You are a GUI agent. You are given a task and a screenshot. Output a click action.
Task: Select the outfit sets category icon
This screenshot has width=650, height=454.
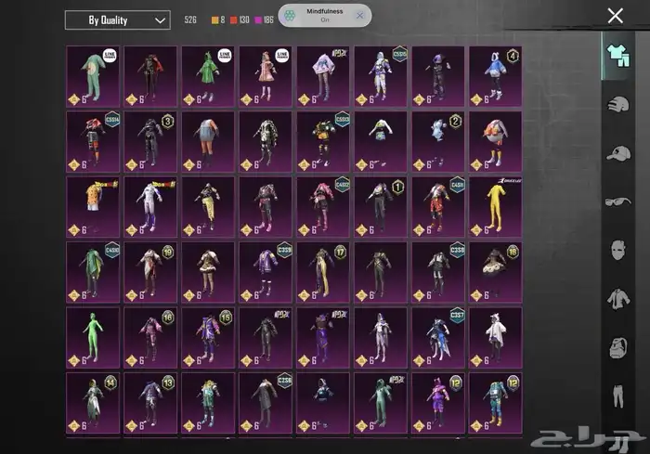coord(615,54)
